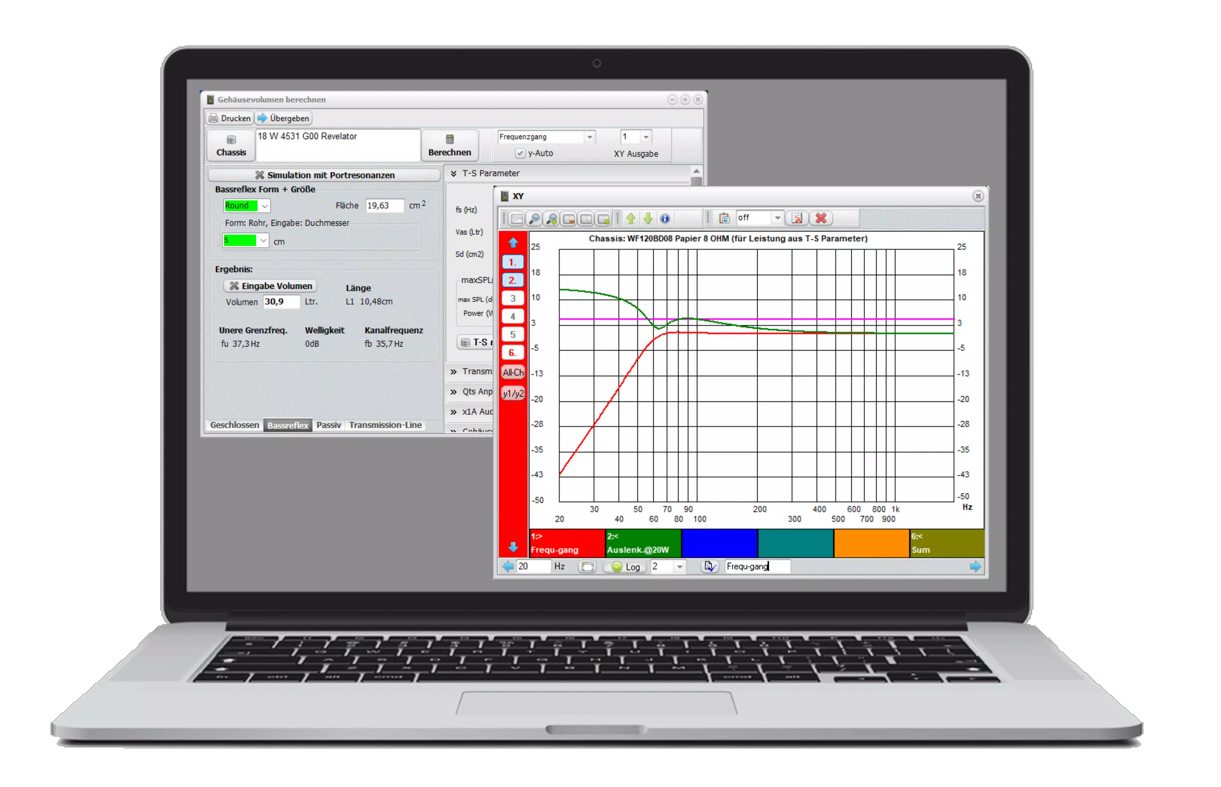Viewport: 1221px width, 787px height.
Task: Click the blue down arrow in red channel bar
Action: pos(513,547)
